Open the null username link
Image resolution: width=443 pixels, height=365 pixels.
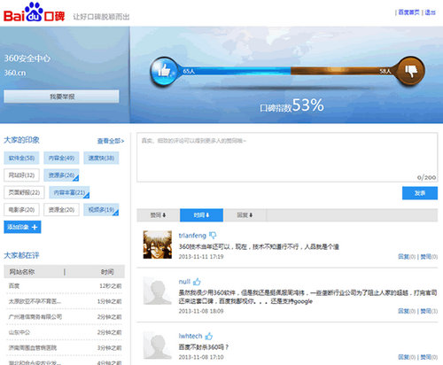click(x=184, y=282)
